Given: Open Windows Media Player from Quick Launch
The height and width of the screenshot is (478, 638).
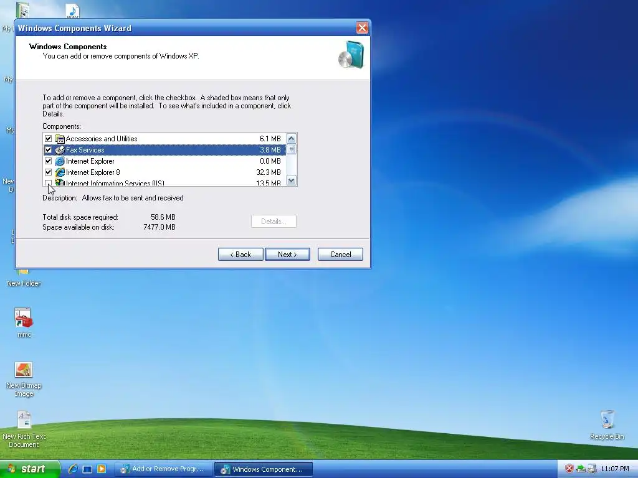Looking at the screenshot, I should tap(102, 469).
